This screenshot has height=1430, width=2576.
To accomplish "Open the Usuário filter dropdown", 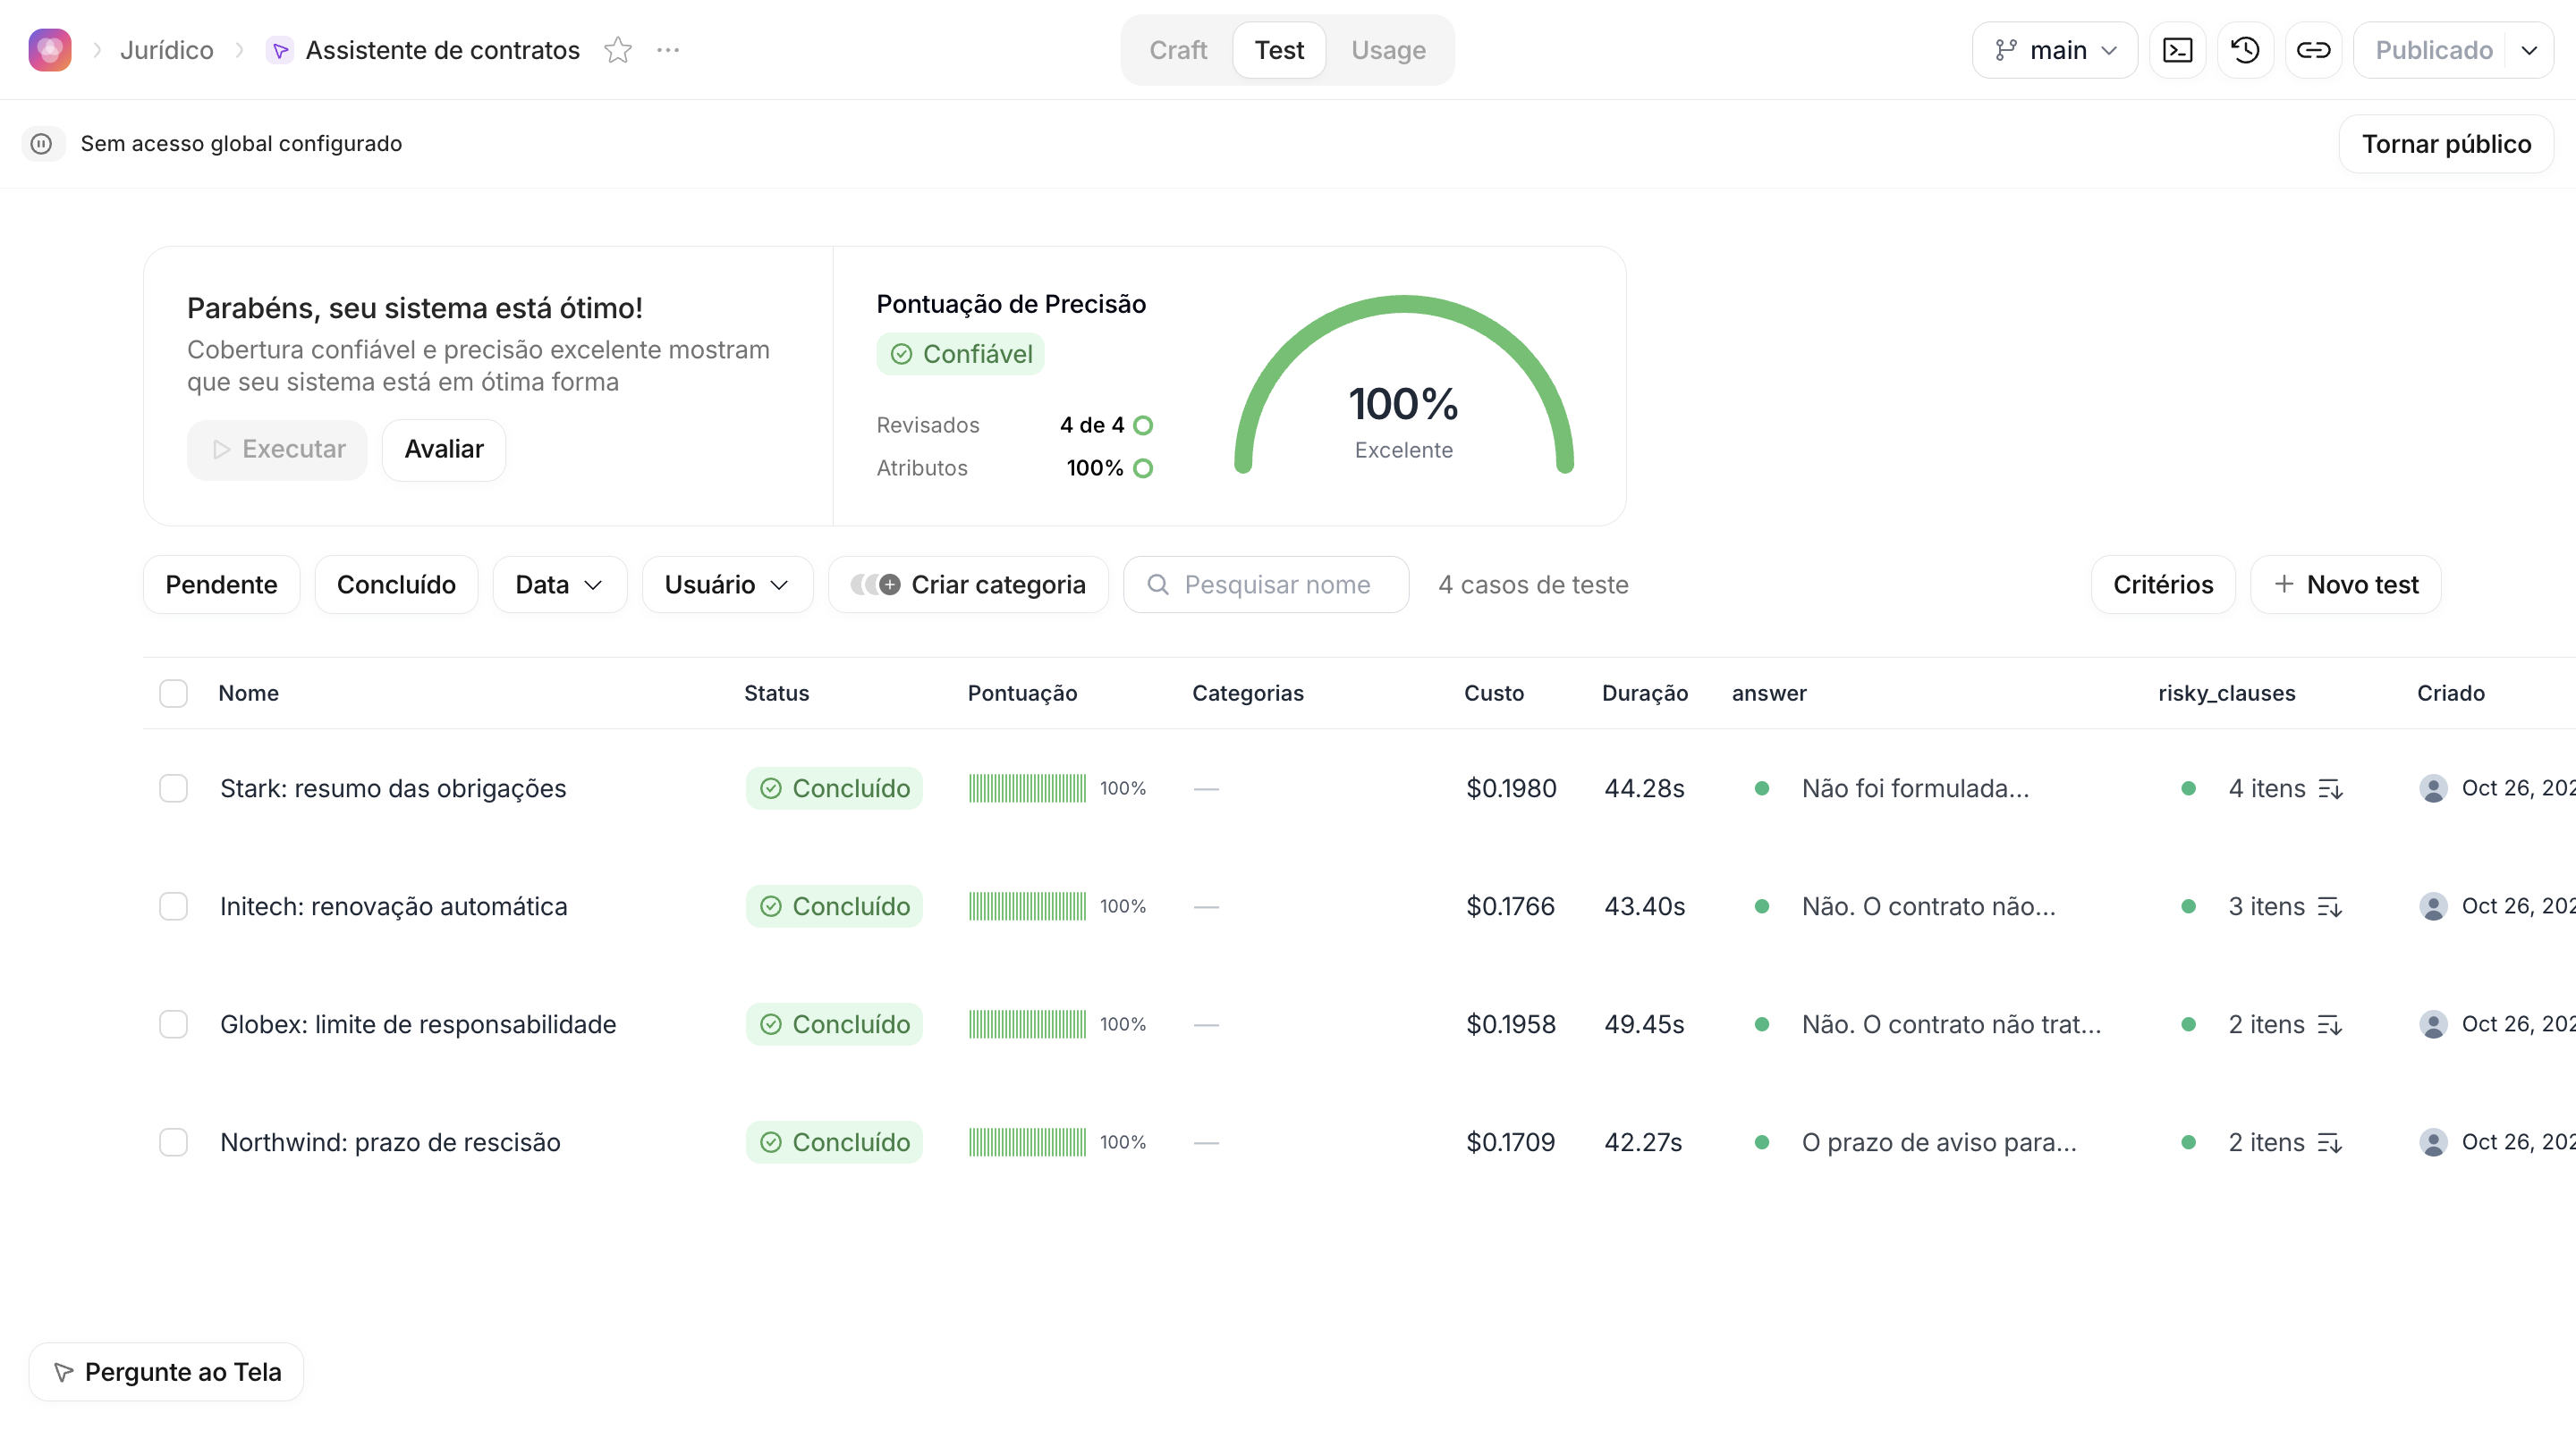I will click(727, 585).
